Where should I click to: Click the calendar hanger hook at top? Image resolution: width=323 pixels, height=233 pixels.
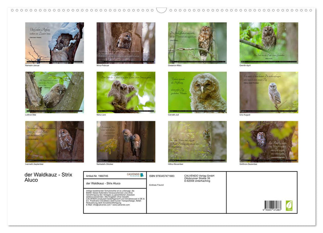(161, 10)
